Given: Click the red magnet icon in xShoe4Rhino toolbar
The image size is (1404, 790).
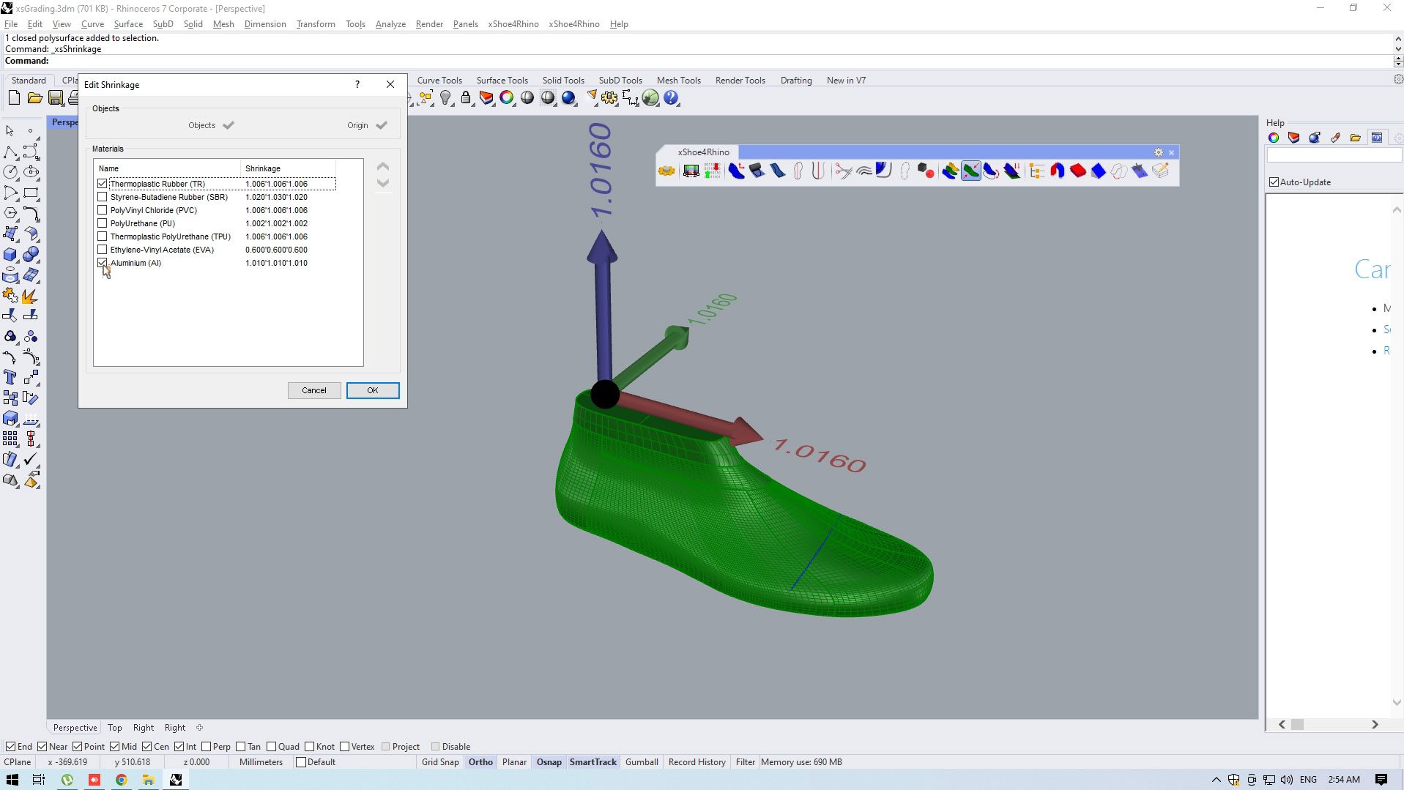Looking at the screenshot, I should coord(1057,171).
